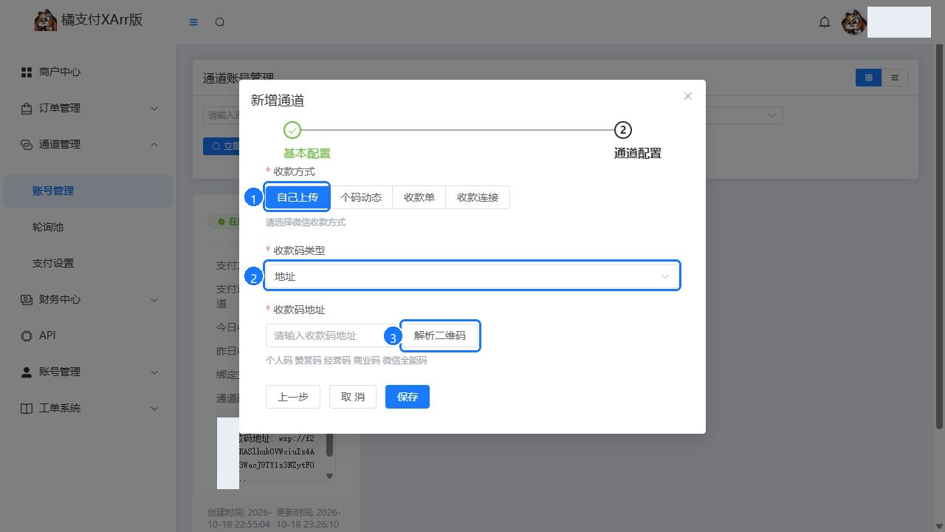The height and width of the screenshot is (532, 945).
Task: Click the 通道管理 link icon
Action: pos(27,144)
